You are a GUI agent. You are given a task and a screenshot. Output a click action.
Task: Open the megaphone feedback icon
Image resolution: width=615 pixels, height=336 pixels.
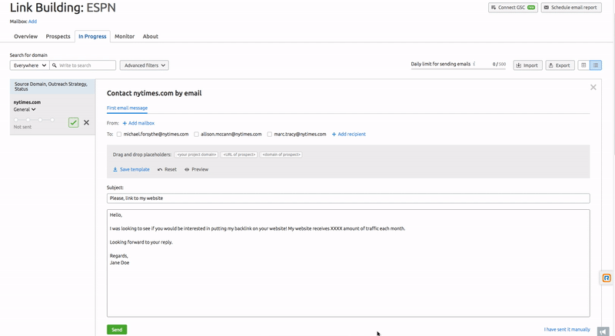click(x=603, y=331)
